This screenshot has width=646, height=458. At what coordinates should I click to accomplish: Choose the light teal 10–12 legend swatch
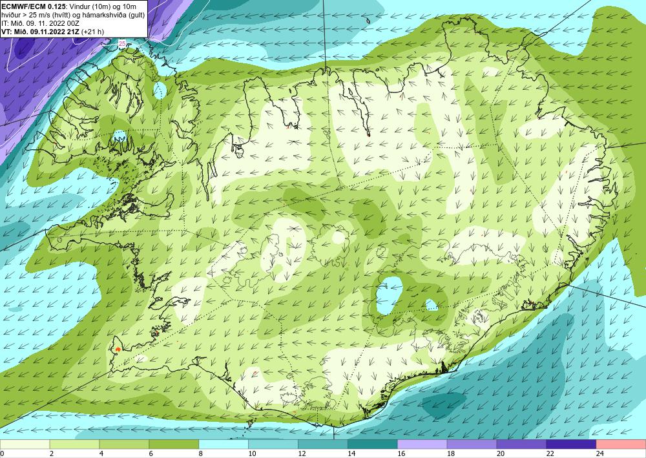[x=273, y=444]
